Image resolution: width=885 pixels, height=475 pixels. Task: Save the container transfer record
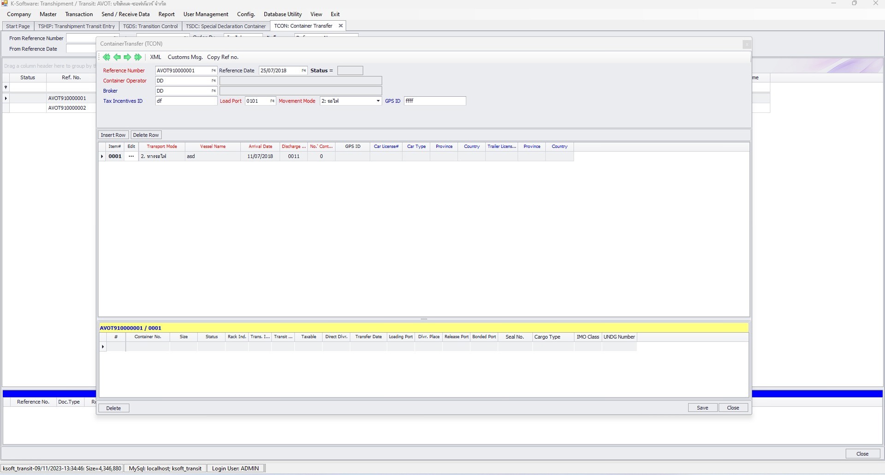[702, 407]
